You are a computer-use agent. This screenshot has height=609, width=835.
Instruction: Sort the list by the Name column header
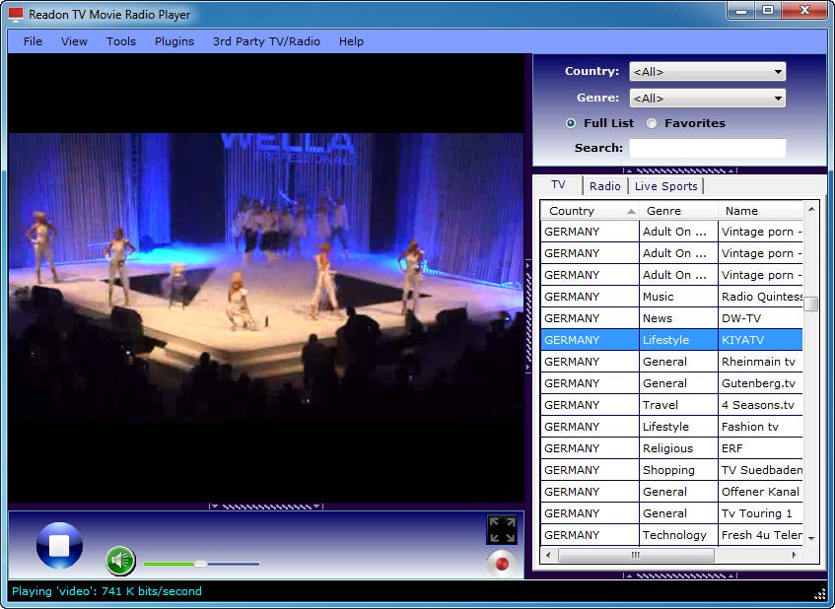(x=760, y=211)
